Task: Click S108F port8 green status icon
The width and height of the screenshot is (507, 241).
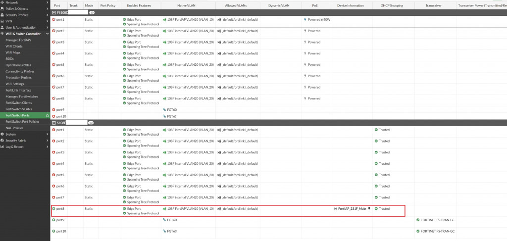Action: pyautogui.click(x=53, y=209)
